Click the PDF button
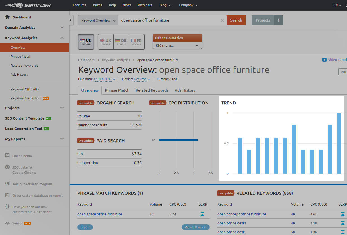This screenshot has height=235, width=347. coord(343,72)
